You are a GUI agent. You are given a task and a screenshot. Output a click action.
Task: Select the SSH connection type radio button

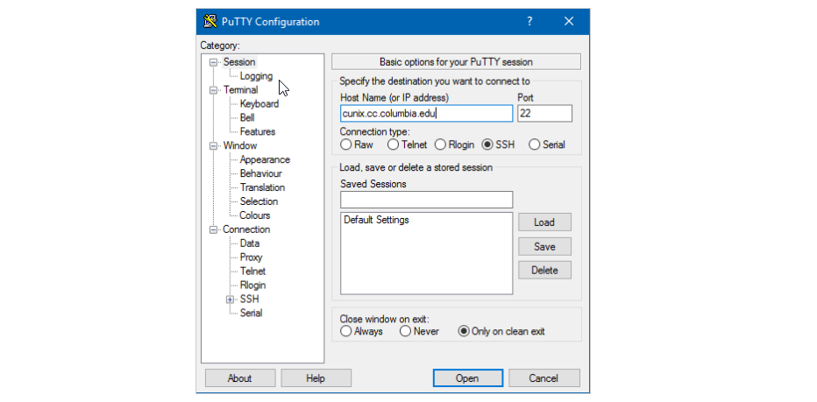tap(488, 145)
